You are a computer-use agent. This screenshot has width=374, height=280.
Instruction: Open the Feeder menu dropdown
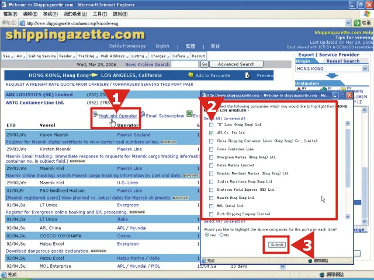[67, 56]
